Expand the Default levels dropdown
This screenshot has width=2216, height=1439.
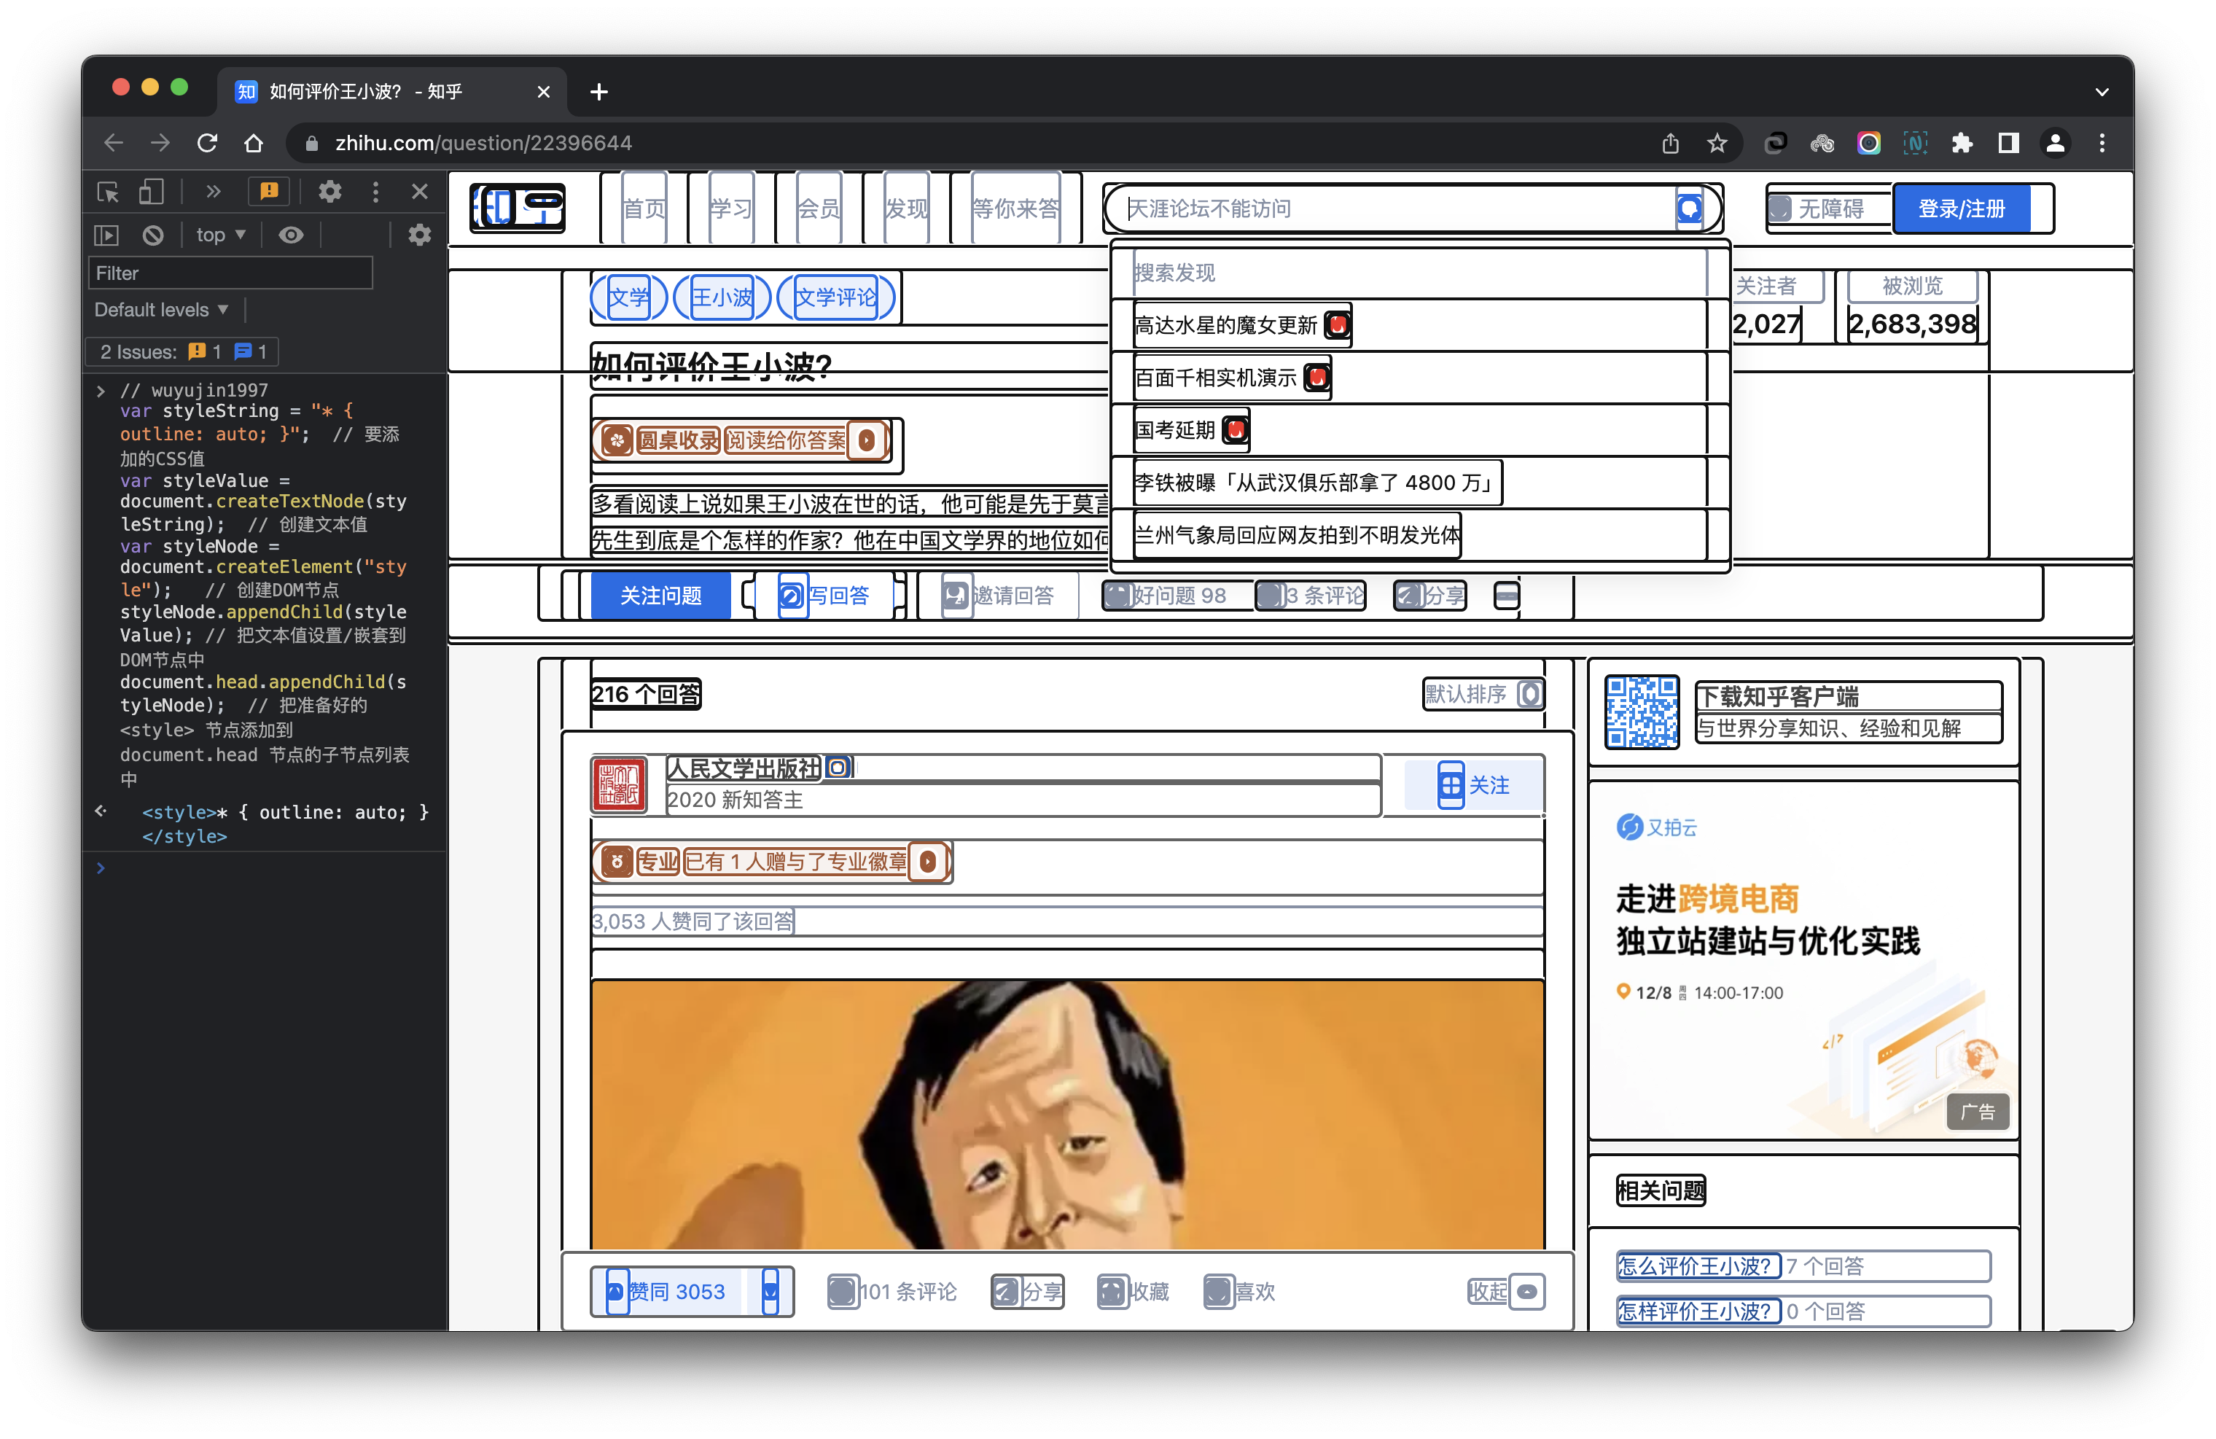pyautogui.click(x=163, y=308)
